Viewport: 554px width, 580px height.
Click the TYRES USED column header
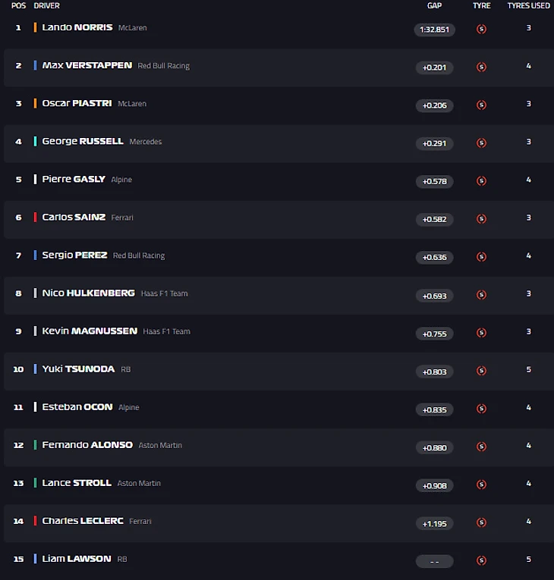click(528, 6)
